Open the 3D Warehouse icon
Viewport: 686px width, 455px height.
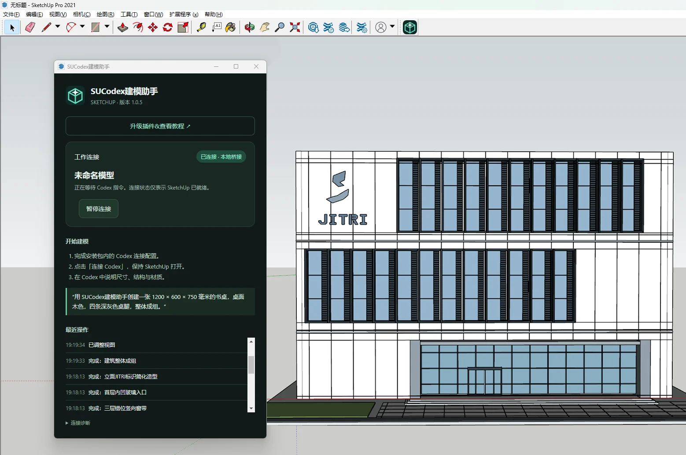click(x=313, y=27)
